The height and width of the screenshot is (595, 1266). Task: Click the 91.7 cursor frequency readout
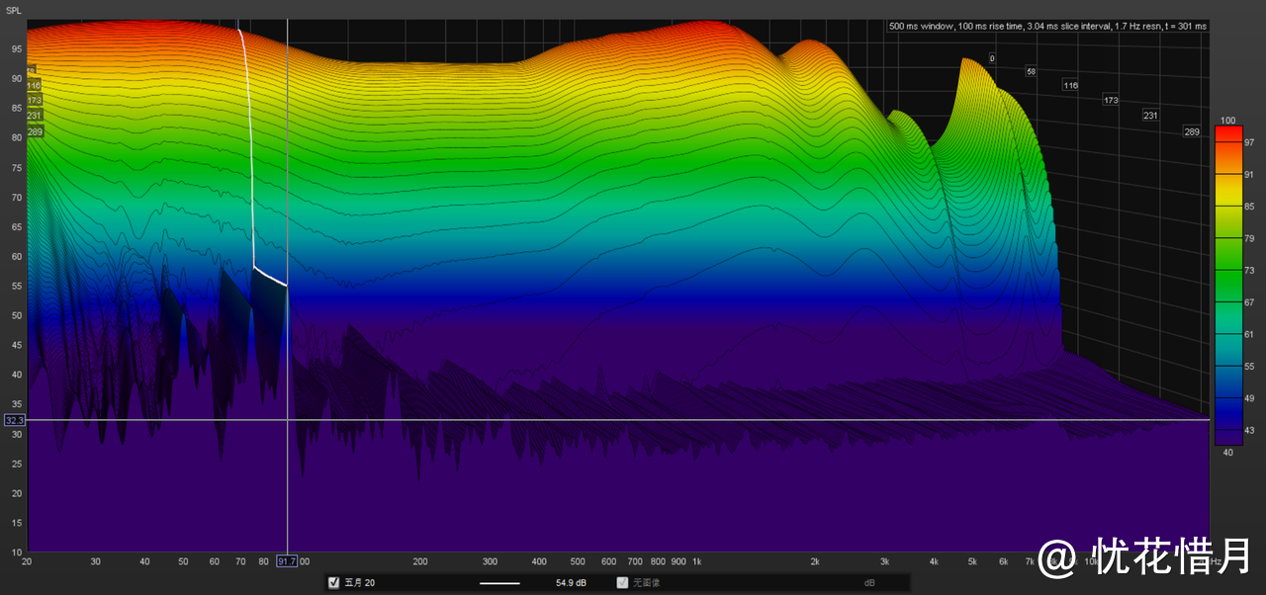click(286, 561)
